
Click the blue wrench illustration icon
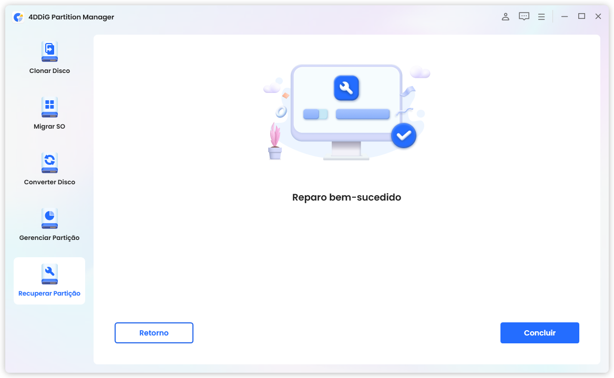click(346, 88)
